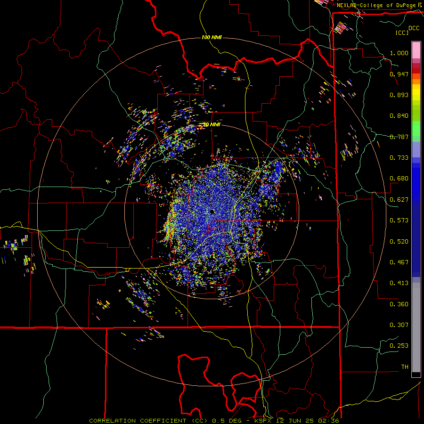Click the radar site center black dot
This screenshot has width=424, height=424.
tap(212, 212)
